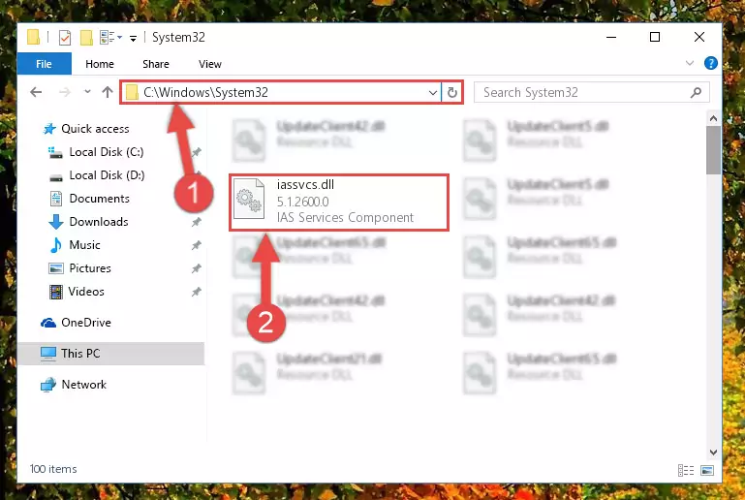Click the Network computer icon
This screenshot has height=500, width=745.
pyautogui.click(x=48, y=385)
